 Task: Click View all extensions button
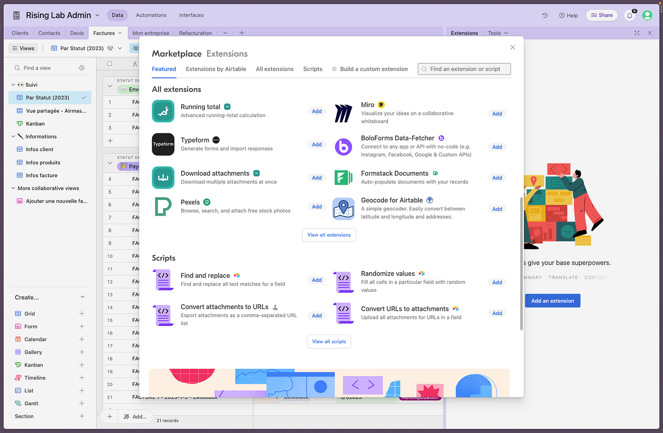click(x=329, y=235)
